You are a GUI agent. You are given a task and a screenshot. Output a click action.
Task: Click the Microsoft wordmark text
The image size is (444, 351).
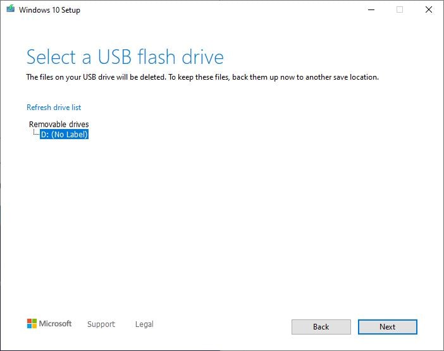pos(56,324)
